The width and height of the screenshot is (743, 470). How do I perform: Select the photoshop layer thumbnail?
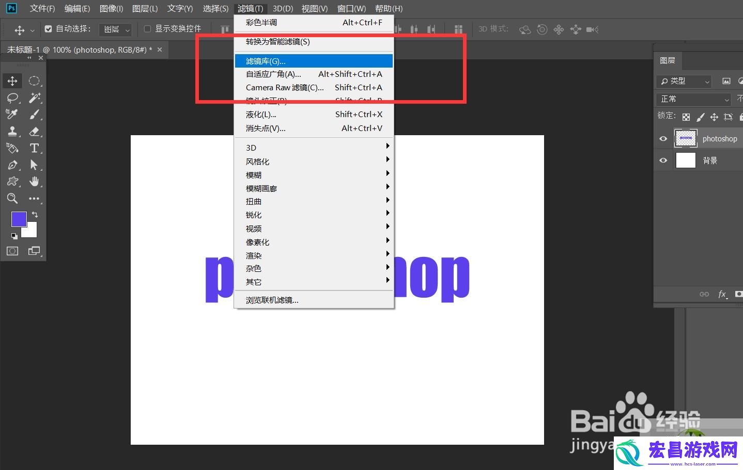[686, 138]
